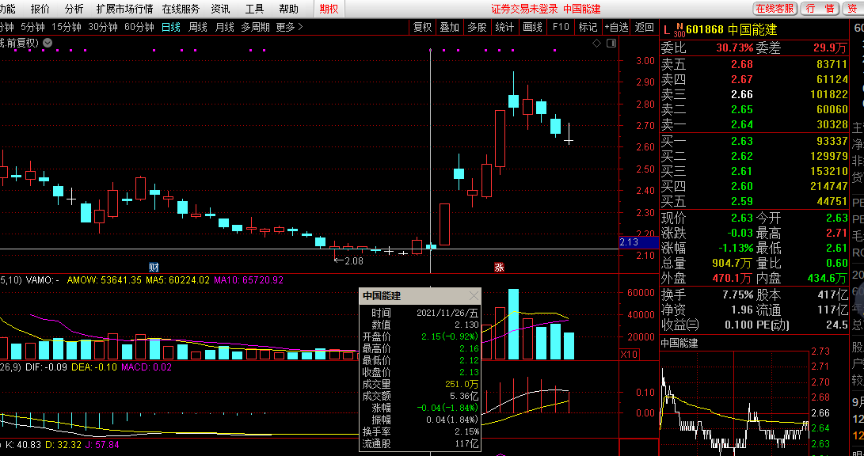Click the 买一 price 2.63
Screen dimensions: 864x456
[742, 141]
